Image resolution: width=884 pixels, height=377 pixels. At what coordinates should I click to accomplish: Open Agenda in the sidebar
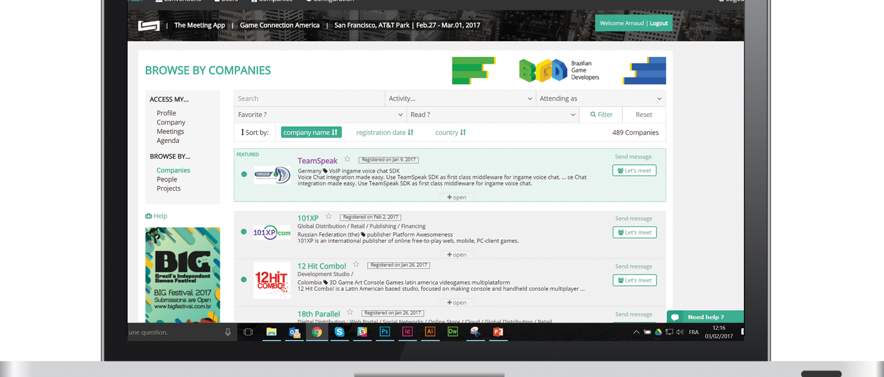pos(168,141)
